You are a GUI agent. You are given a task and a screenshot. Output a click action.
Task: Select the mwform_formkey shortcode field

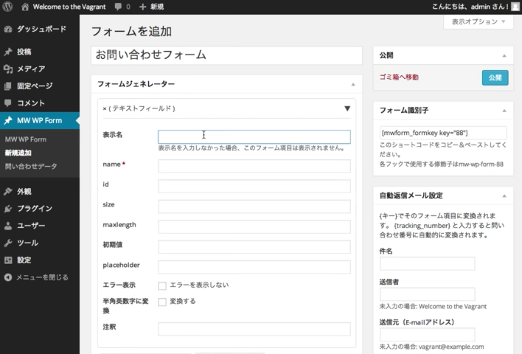(x=443, y=133)
